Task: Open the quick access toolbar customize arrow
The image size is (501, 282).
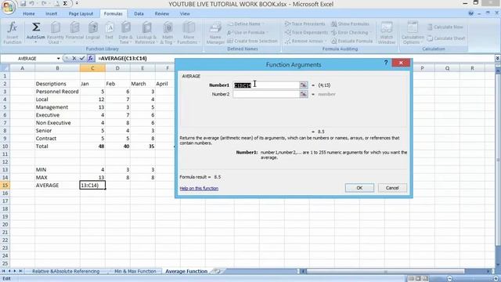Action: pyautogui.click(x=77, y=3)
